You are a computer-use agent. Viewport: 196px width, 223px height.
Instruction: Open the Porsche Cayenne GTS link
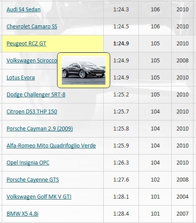pyautogui.click(x=33, y=180)
